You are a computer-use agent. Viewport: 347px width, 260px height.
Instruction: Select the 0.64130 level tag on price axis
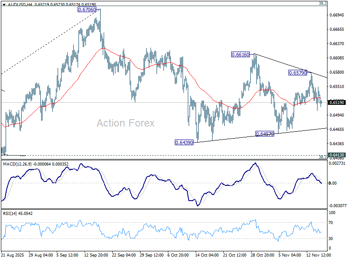(x=337, y=155)
